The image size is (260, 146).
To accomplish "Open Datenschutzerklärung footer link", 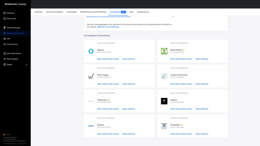I will coord(10,137).
